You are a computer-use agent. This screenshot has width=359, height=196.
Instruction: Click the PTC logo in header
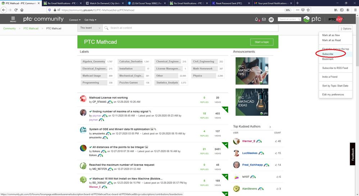pyautogui.click(x=312, y=19)
